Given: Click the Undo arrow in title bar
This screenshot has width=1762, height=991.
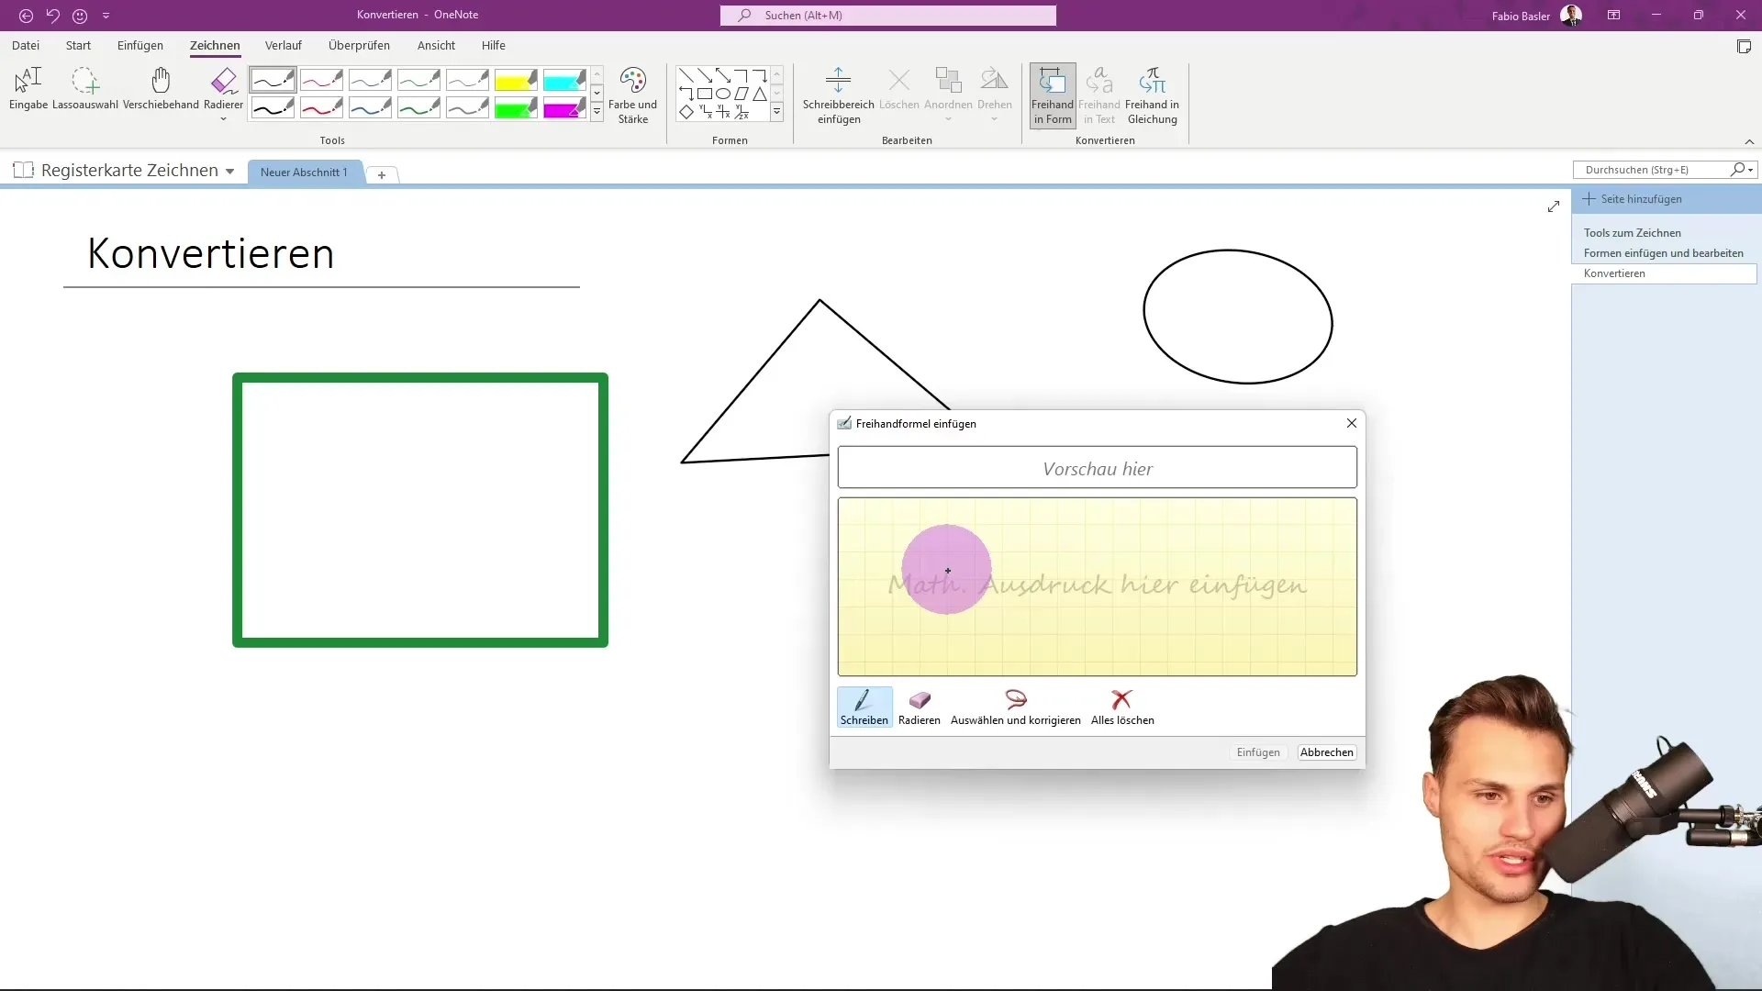Looking at the screenshot, I should click(x=52, y=16).
